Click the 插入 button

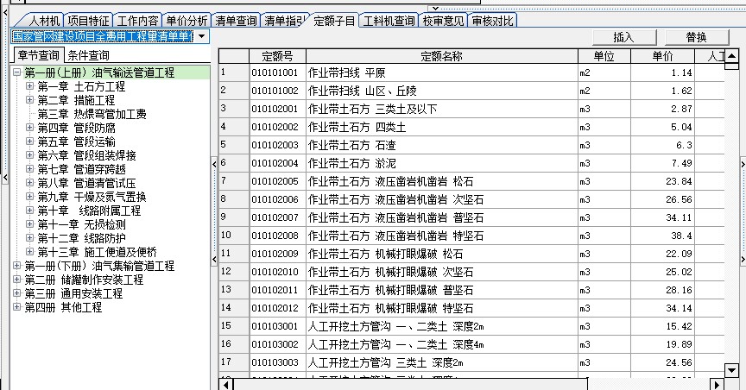623,37
